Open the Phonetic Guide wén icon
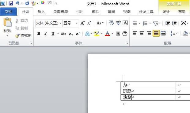 click(x=118, y=23)
